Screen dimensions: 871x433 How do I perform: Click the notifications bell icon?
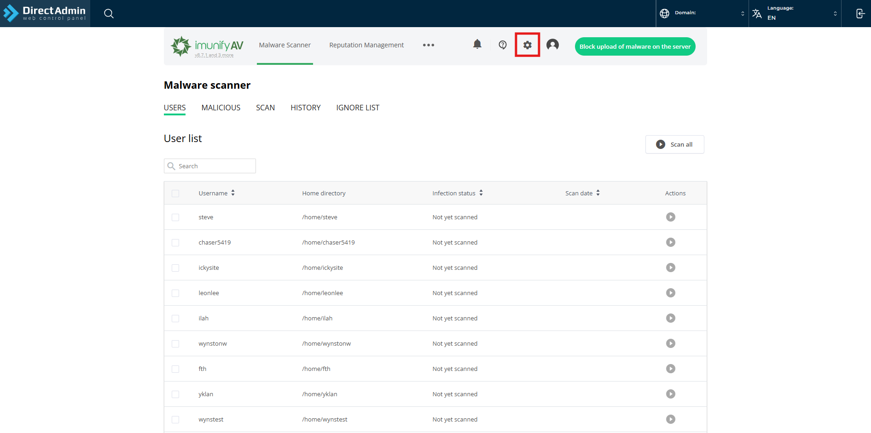click(x=477, y=44)
